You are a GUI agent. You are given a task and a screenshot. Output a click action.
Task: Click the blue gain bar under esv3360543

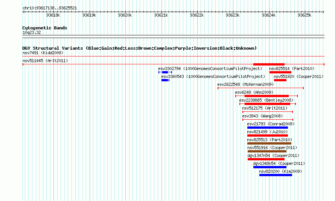pos(165,80)
